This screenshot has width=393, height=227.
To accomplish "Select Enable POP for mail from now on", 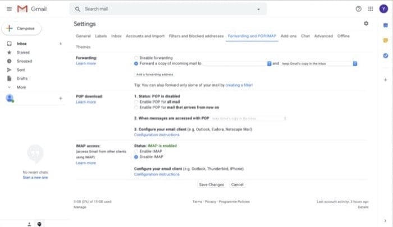I will tap(136, 108).
